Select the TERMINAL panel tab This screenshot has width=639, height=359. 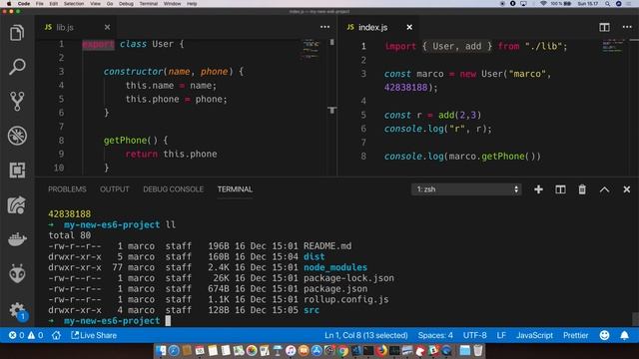click(235, 189)
